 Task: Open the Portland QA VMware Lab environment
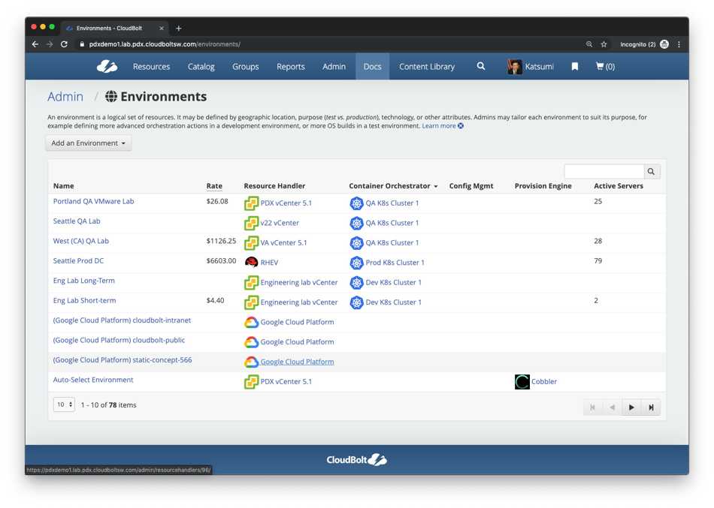93,201
